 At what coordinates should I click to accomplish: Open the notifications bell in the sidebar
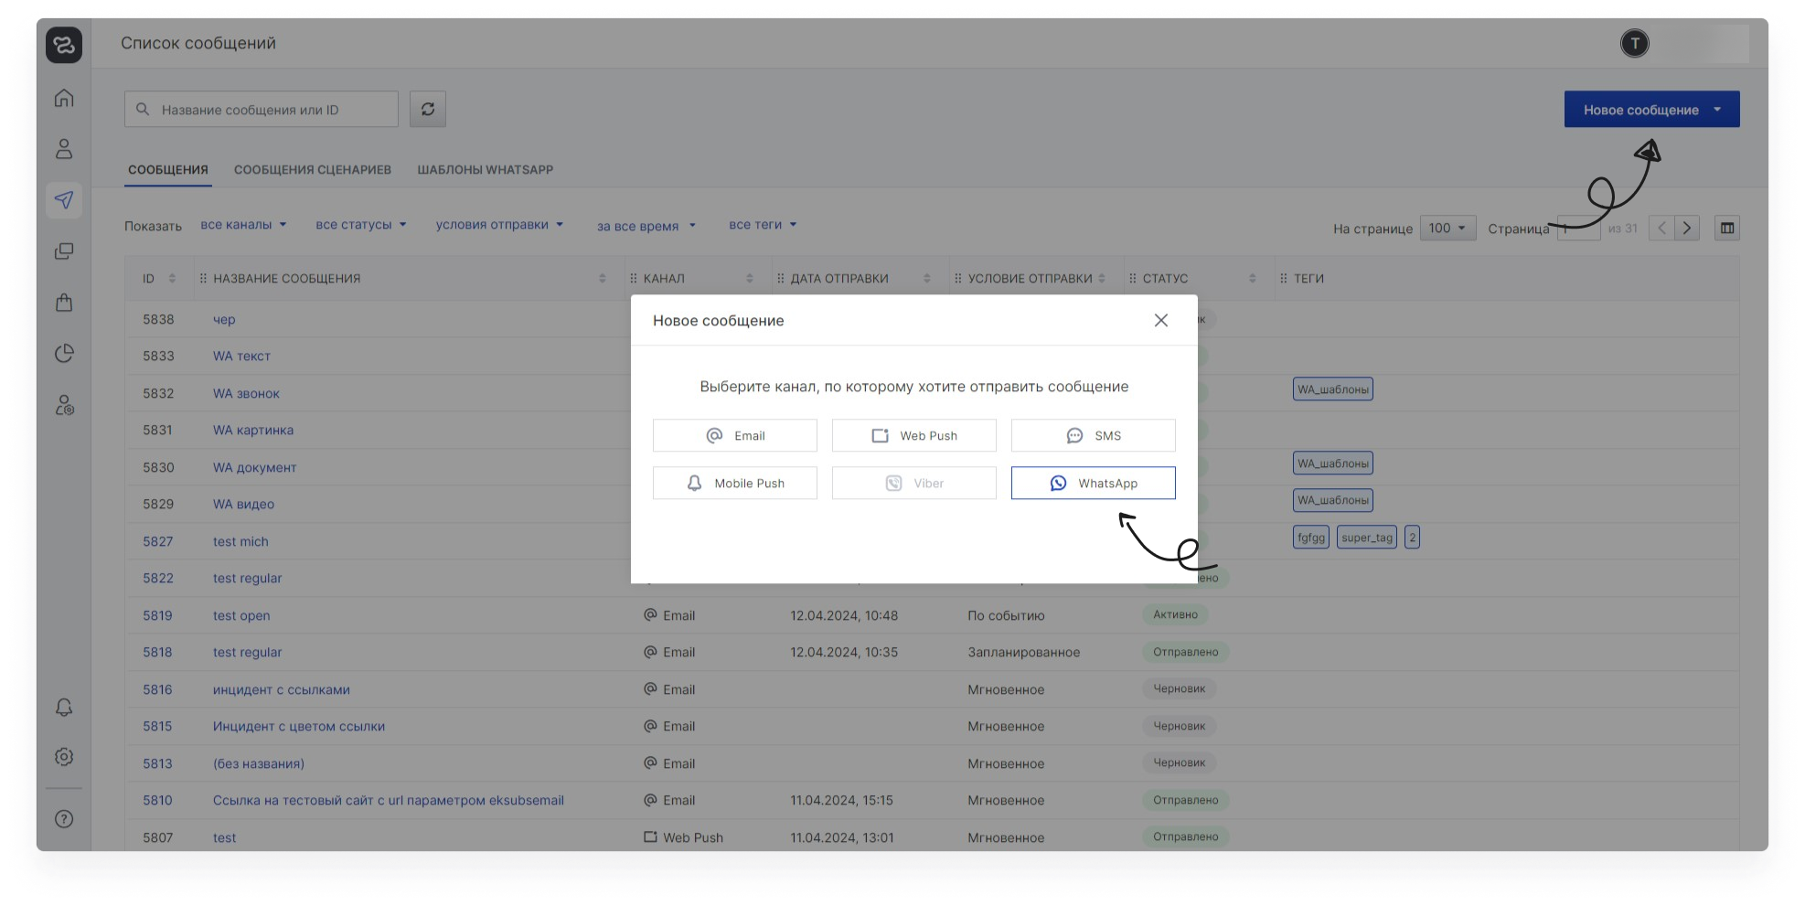[x=64, y=708]
